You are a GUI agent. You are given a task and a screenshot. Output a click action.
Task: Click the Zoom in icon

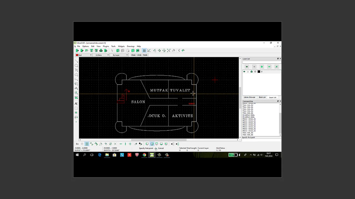pos(159,51)
